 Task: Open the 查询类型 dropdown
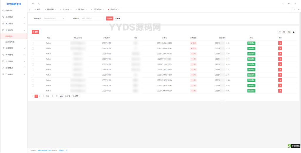click(54, 18)
